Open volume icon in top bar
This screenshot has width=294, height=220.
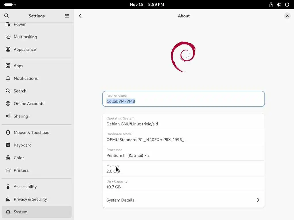coord(279,5)
